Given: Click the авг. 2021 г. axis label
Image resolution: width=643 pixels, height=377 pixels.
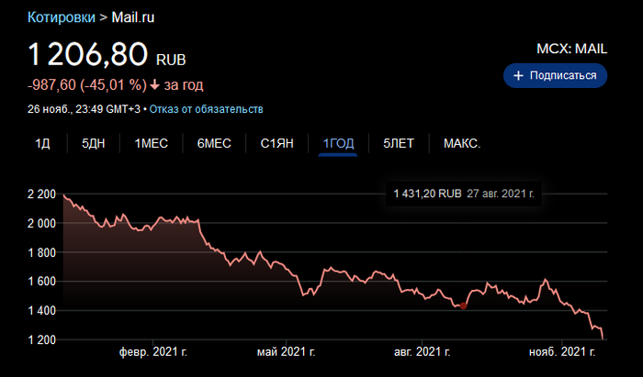Looking at the screenshot, I should (422, 352).
